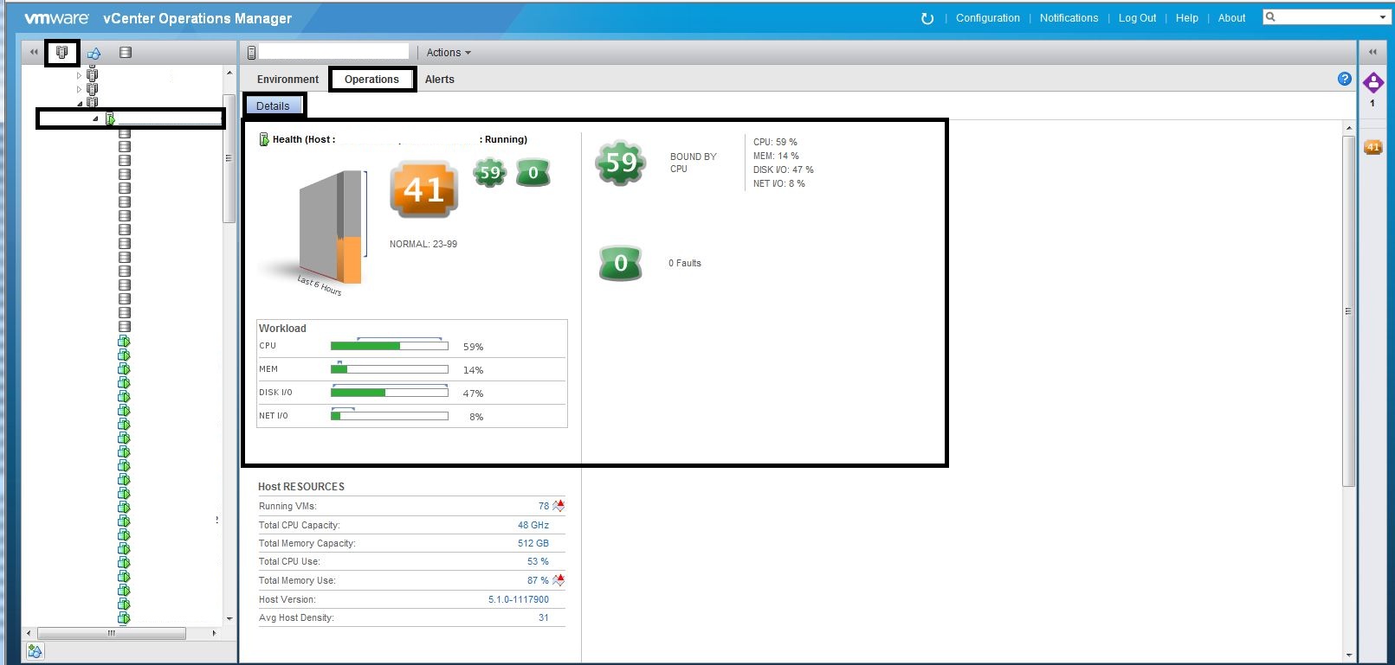This screenshot has height=665, width=1395.
Task: Collapse the left navigation panel
Action: point(34,53)
